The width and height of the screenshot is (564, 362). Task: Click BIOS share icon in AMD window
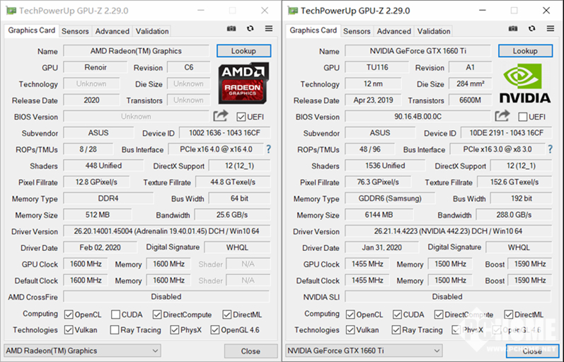pyautogui.click(x=221, y=116)
